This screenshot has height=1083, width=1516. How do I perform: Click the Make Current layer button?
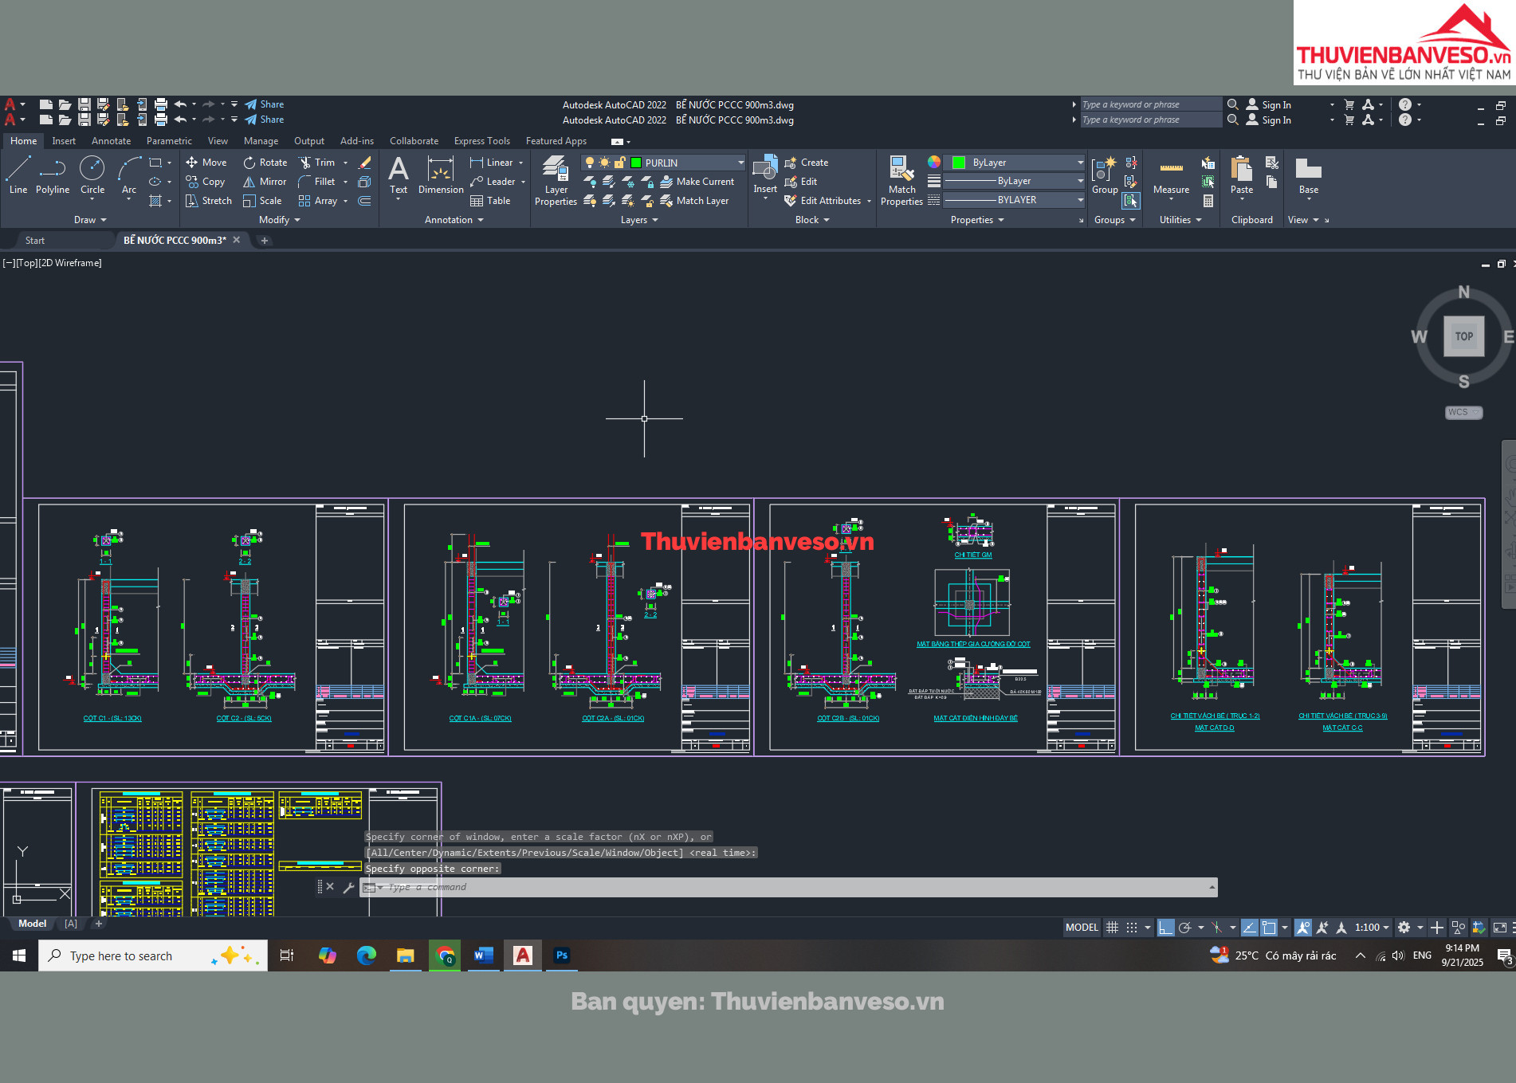pos(697,182)
